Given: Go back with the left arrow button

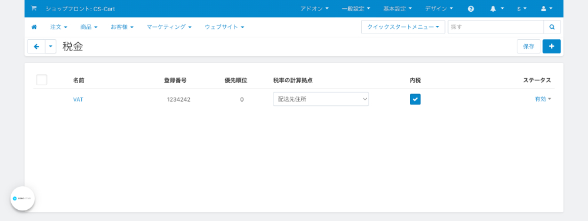Looking at the screenshot, I should (x=36, y=46).
